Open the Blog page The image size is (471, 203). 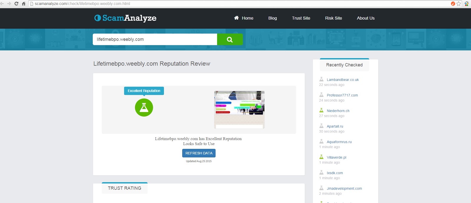(x=273, y=18)
